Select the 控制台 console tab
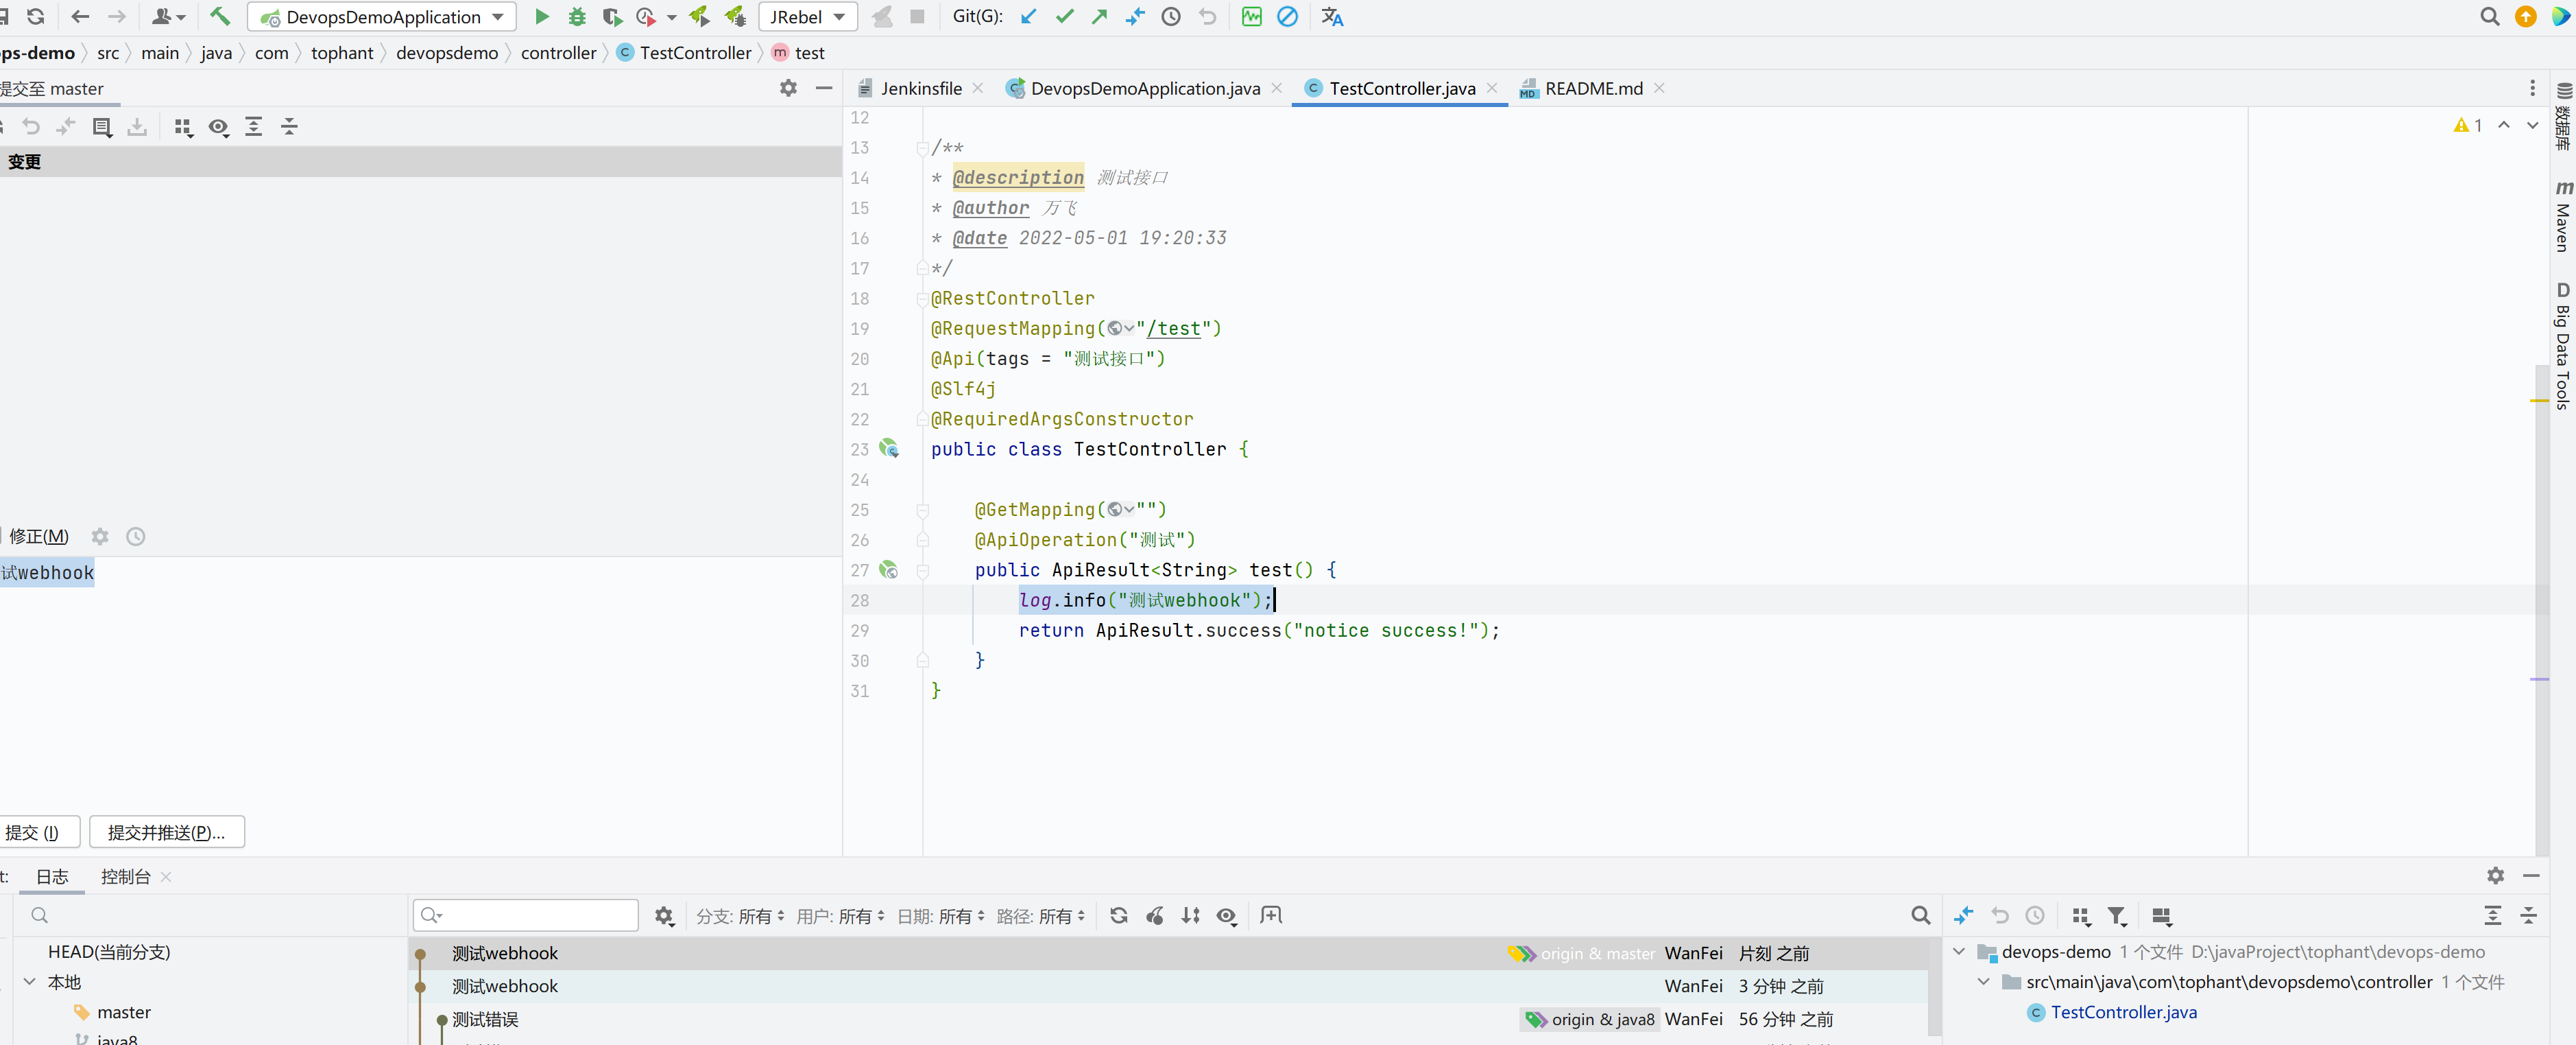 (125, 876)
